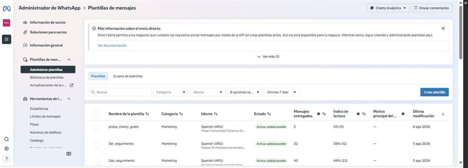Open the Categoría filter dropdown

(x=171, y=92)
